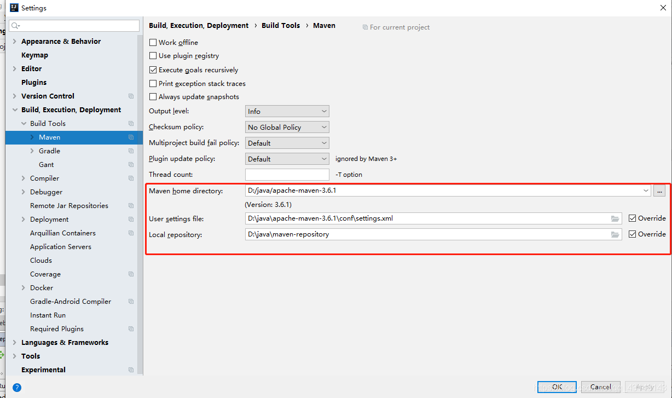
Task: Click project-level icon beside Arquillian Containers
Action: [131, 233]
